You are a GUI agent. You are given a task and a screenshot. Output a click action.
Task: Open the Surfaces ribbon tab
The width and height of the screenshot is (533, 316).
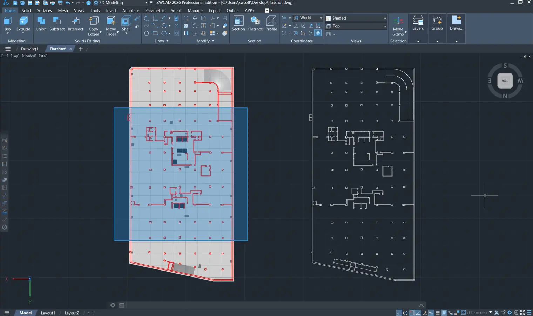[44, 10]
